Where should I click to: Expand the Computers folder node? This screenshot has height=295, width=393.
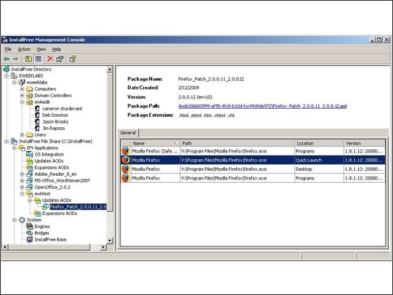point(22,88)
